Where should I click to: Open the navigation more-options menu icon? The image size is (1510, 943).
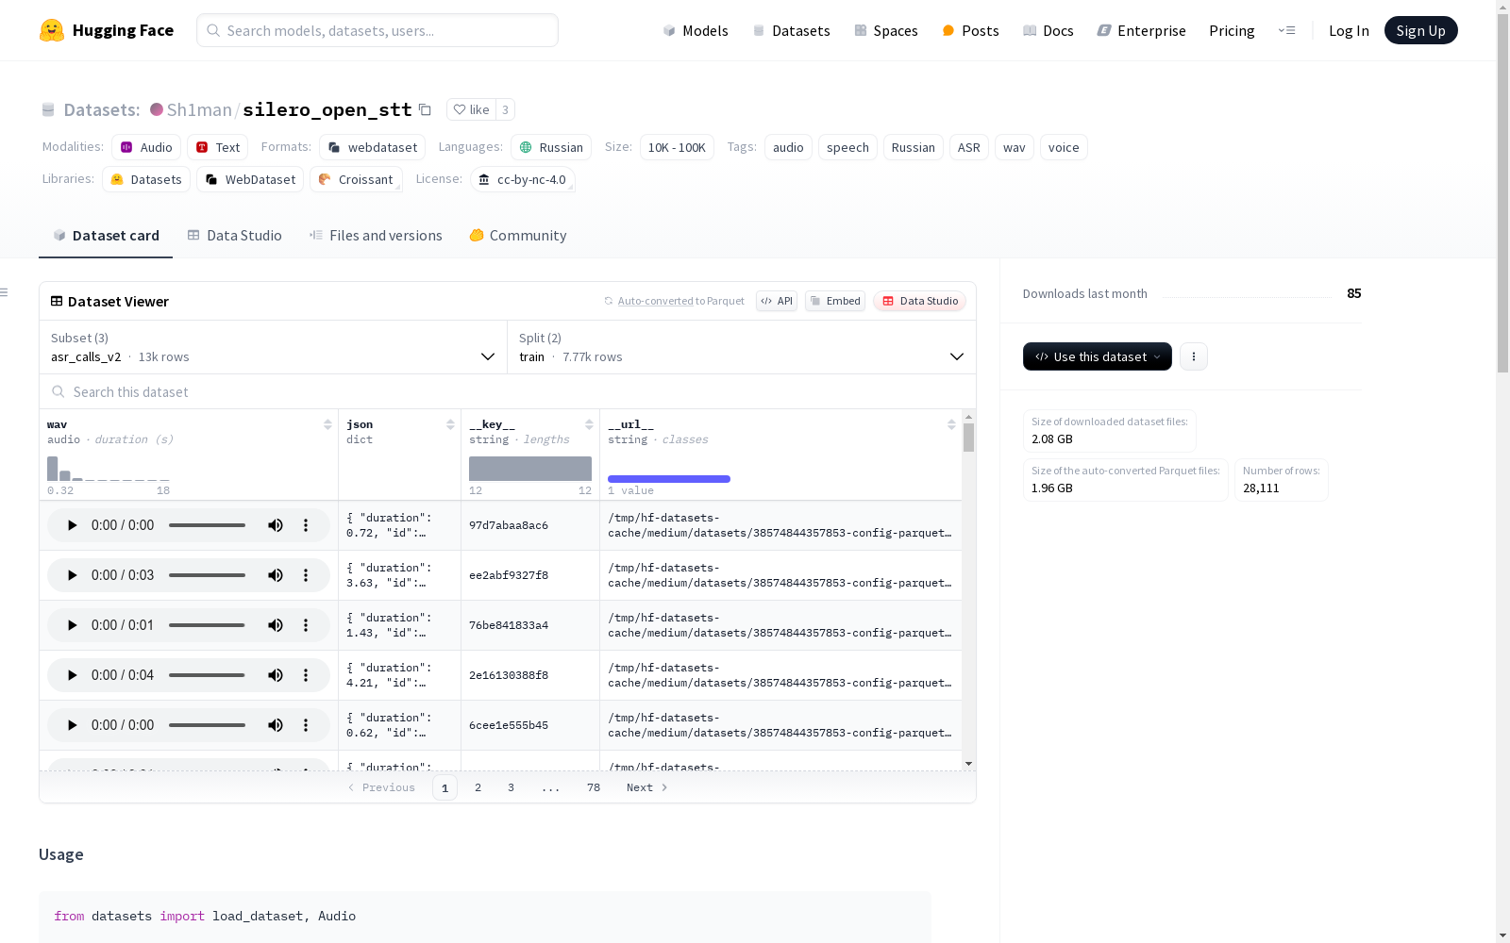pyautogui.click(x=1286, y=30)
